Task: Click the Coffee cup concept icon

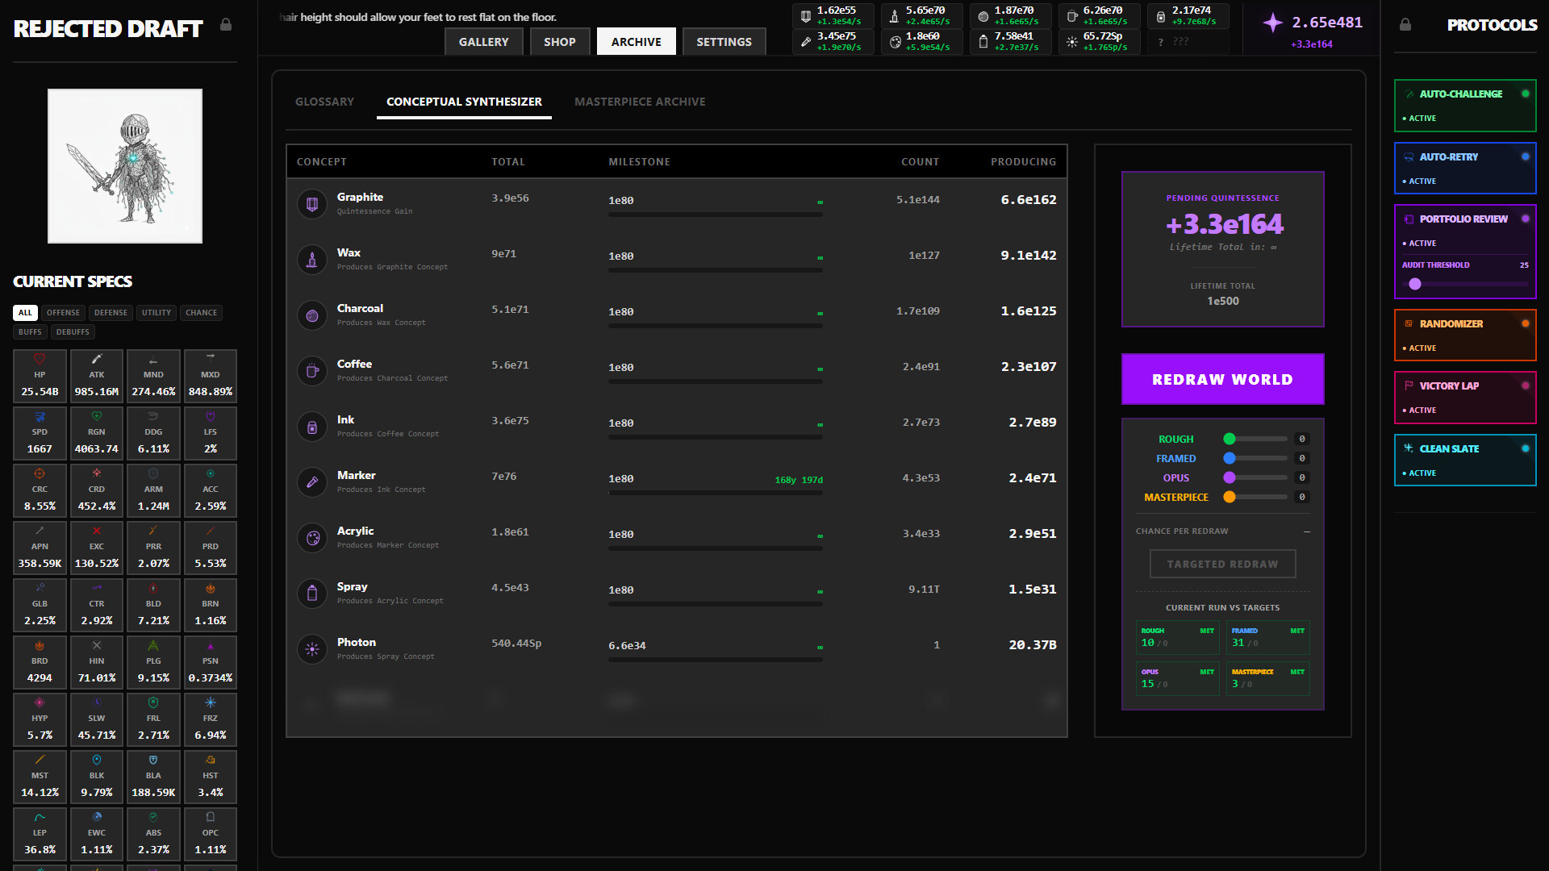Action: click(312, 370)
